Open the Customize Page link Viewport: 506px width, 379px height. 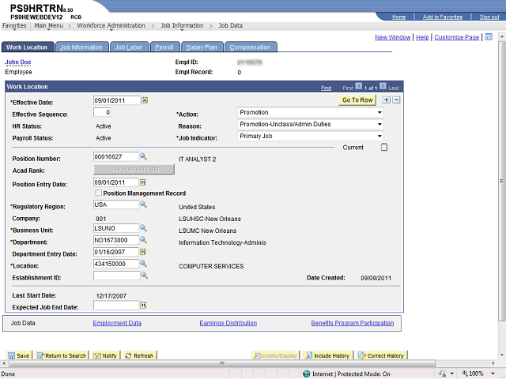[x=457, y=37]
